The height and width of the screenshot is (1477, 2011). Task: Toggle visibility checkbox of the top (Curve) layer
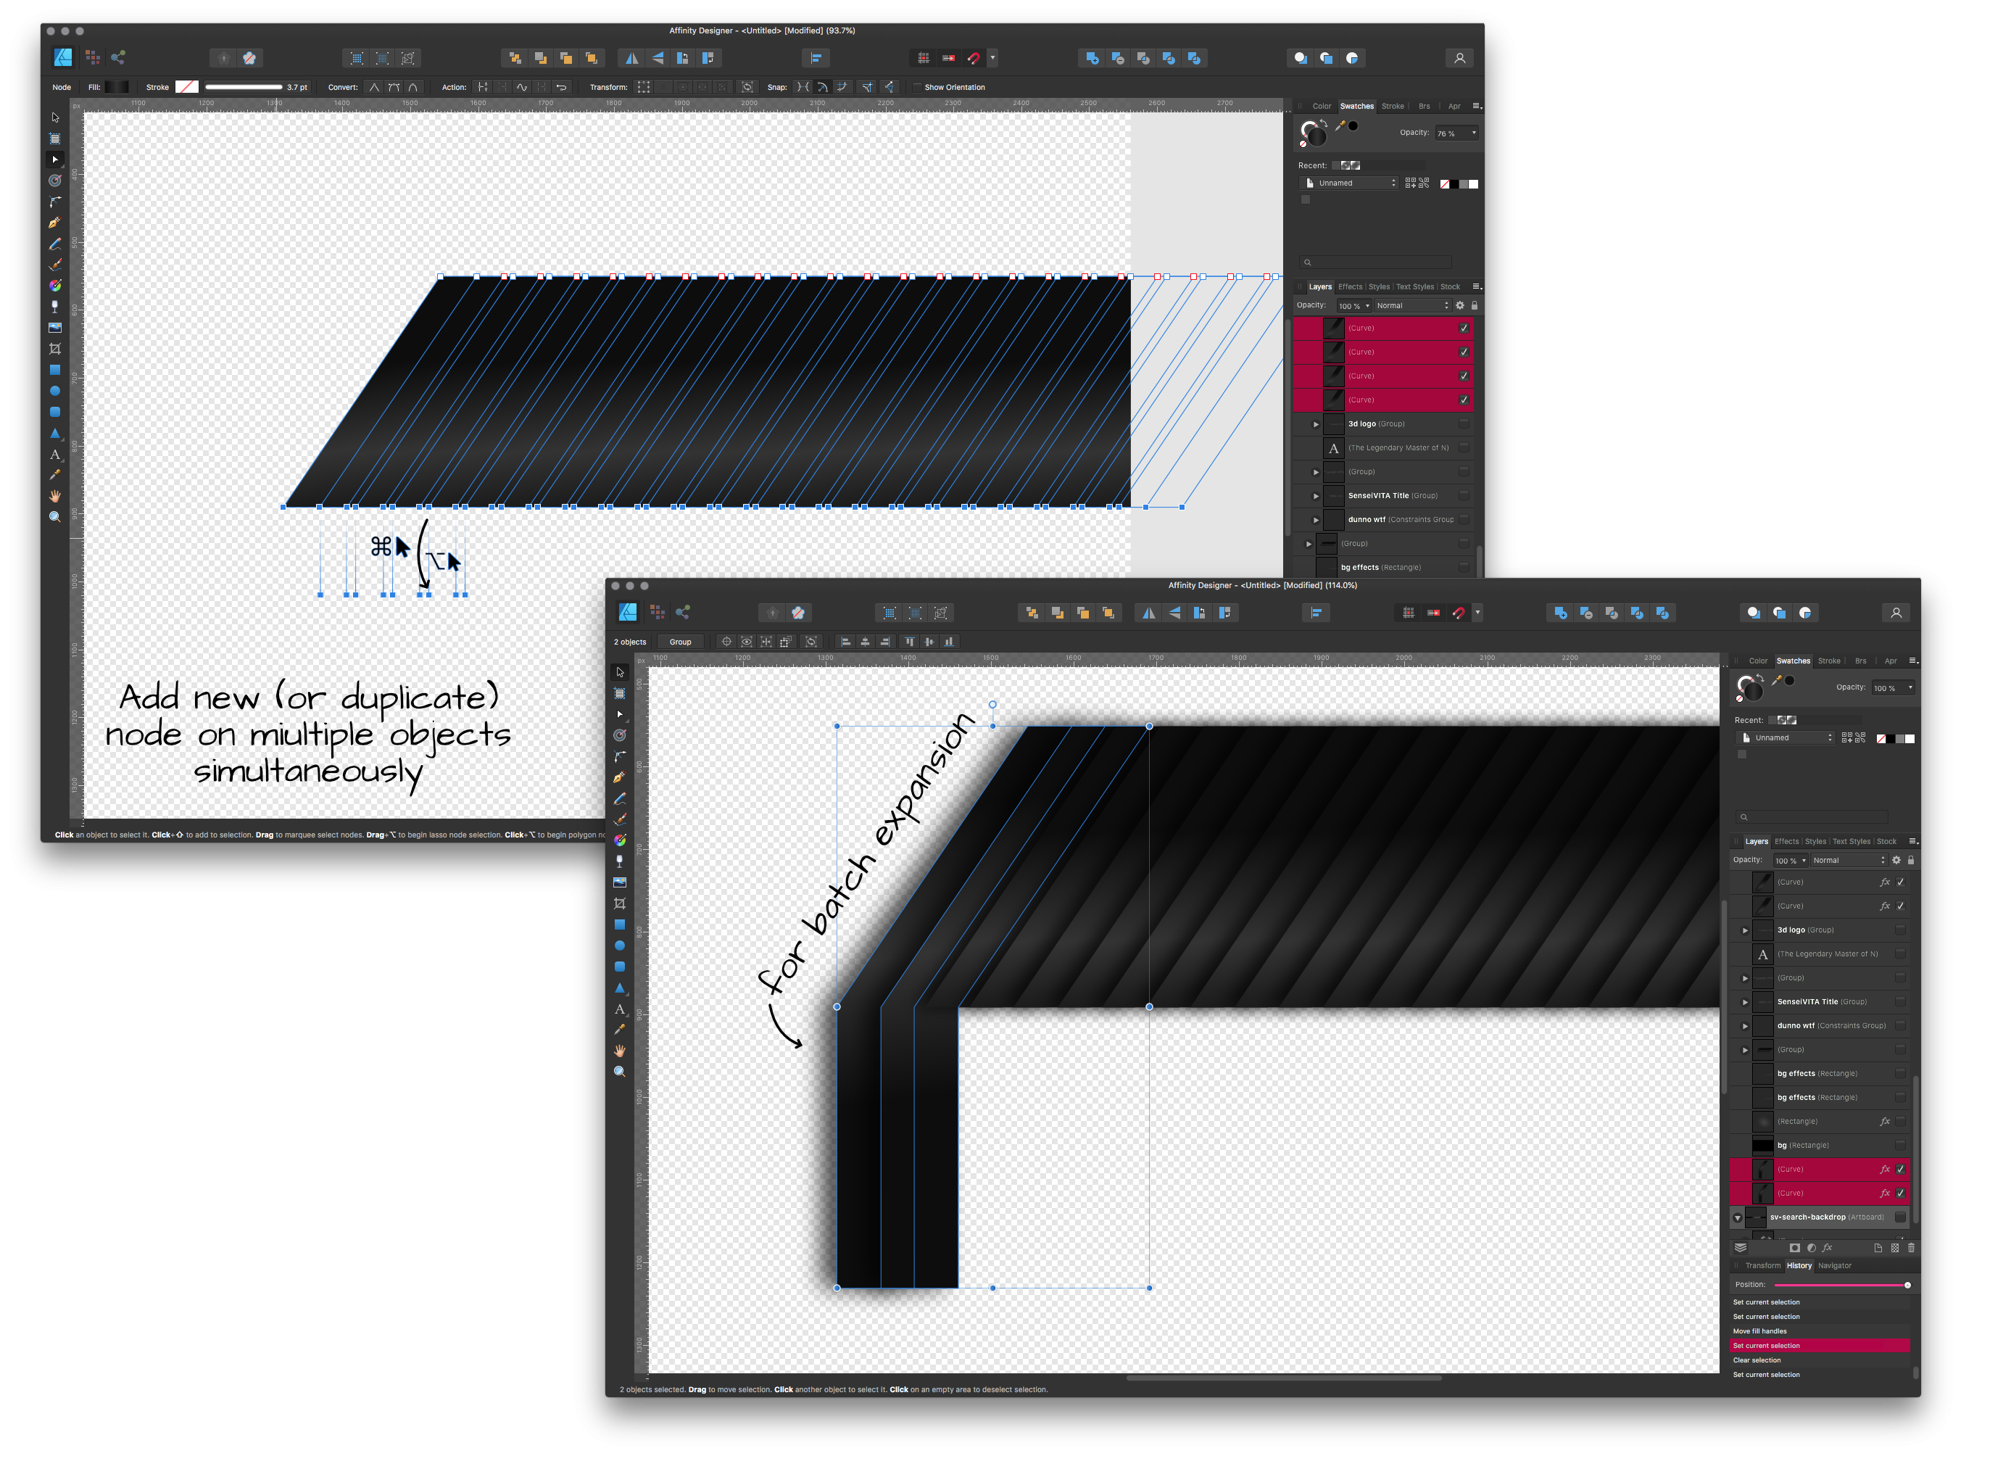[1463, 328]
